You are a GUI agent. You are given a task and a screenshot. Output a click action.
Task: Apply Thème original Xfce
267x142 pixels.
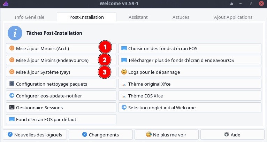190,84
